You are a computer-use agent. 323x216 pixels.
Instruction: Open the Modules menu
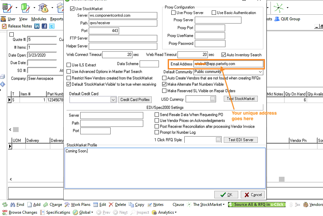pyautogui.click(x=39, y=19)
